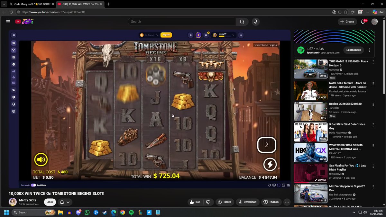Open Copilot Chat in browser toolbar
386x217 pixels.
coord(378,12)
